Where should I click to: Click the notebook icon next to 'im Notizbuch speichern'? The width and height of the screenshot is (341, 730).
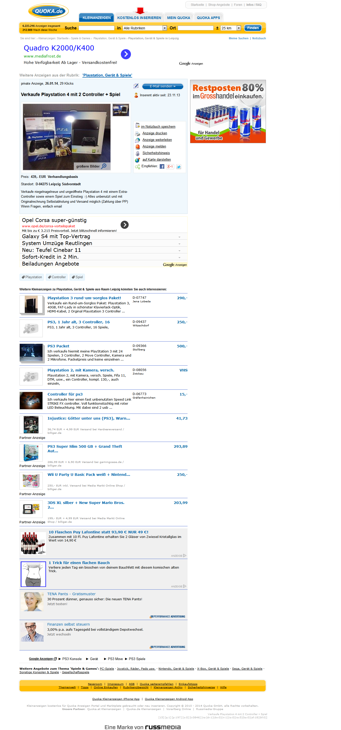click(138, 125)
